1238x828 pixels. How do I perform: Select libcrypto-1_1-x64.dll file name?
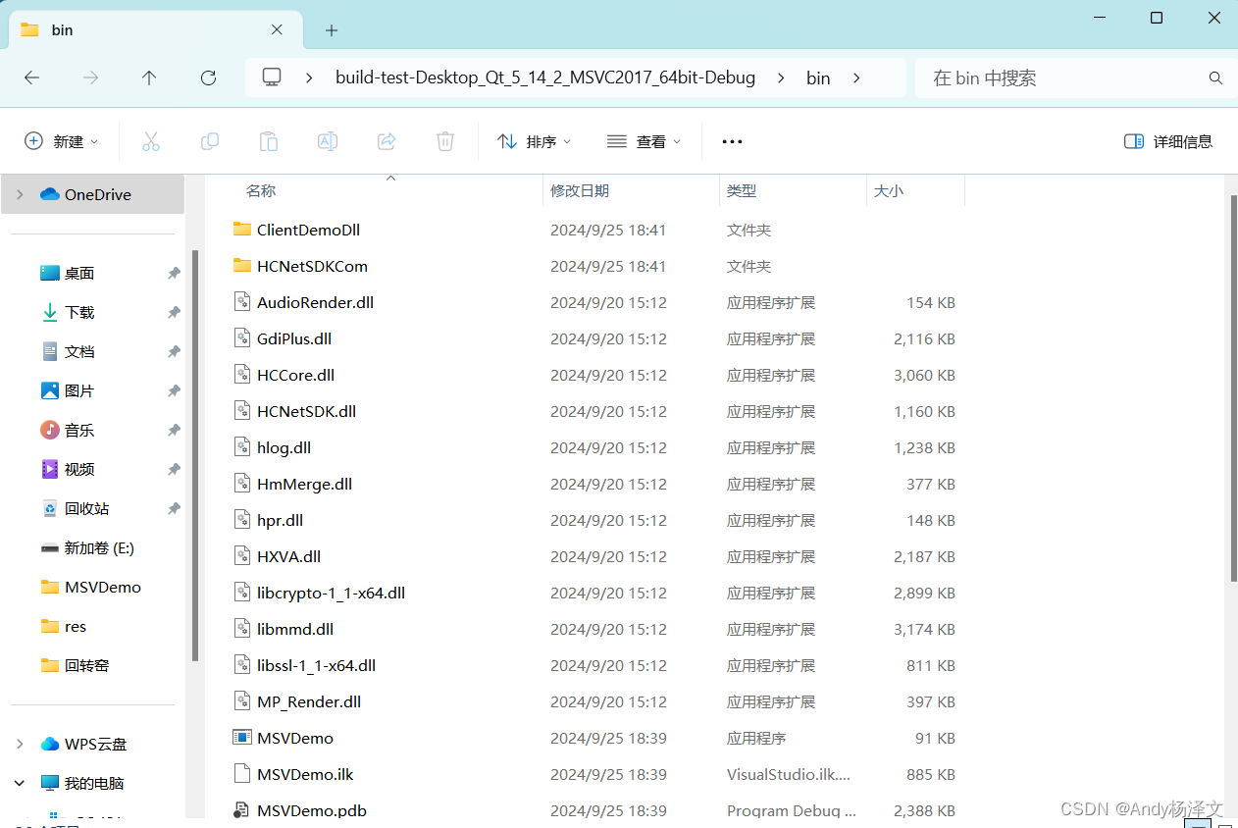(x=331, y=593)
